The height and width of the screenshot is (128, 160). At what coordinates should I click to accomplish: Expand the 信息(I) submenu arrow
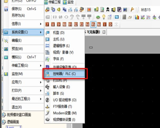pyautogui.click(x=41, y=24)
